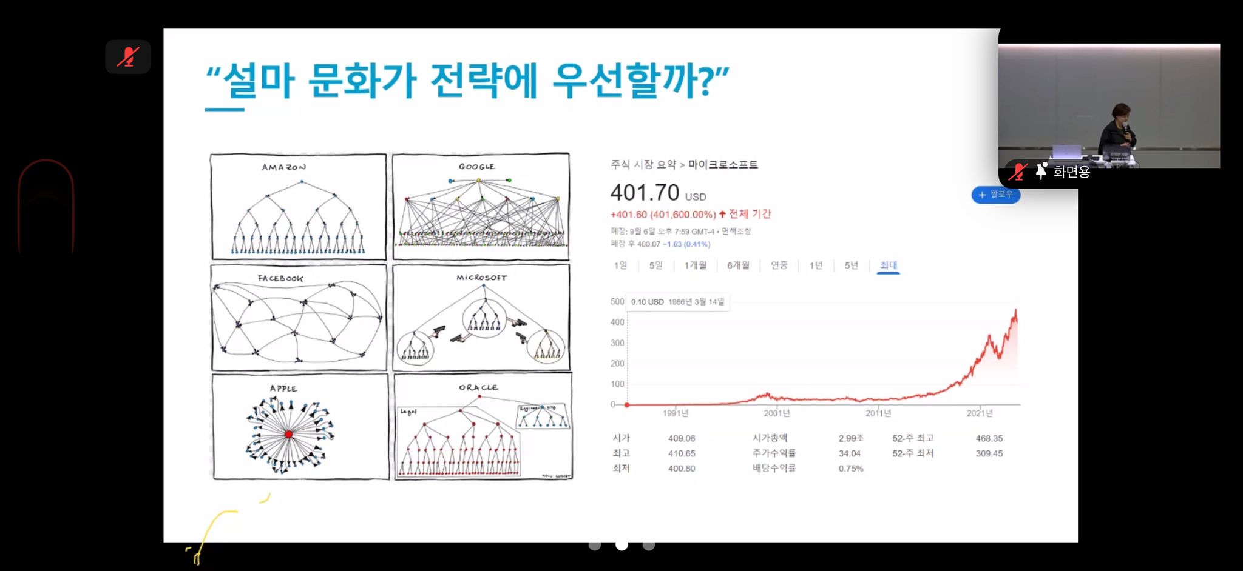This screenshot has width=1243, height=571.
Task: Select the 1개월 time range tab
Action: 695,265
